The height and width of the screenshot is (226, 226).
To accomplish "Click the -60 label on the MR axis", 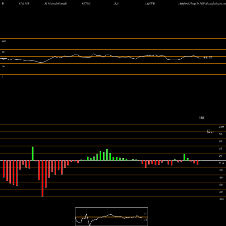I will click(221, 185).
